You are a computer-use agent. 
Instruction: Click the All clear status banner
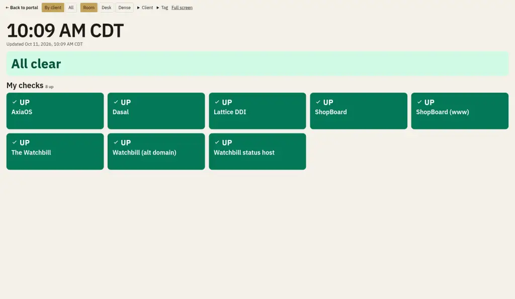point(257,63)
